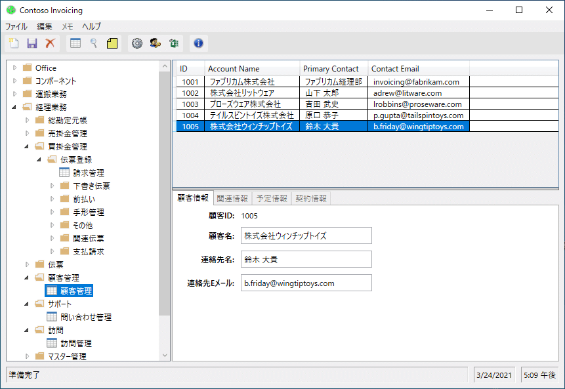Click the 連絡先Eメール input field
Image resolution: width=565 pixels, height=389 pixels.
pos(306,283)
